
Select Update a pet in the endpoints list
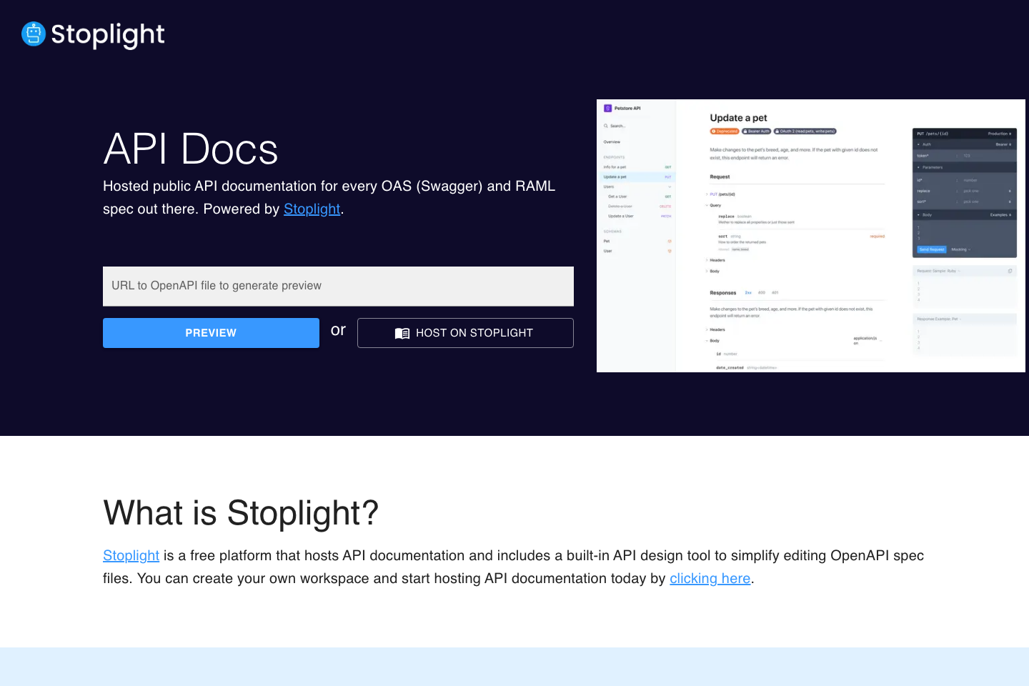pyautogui.click(x=615, y=177)
